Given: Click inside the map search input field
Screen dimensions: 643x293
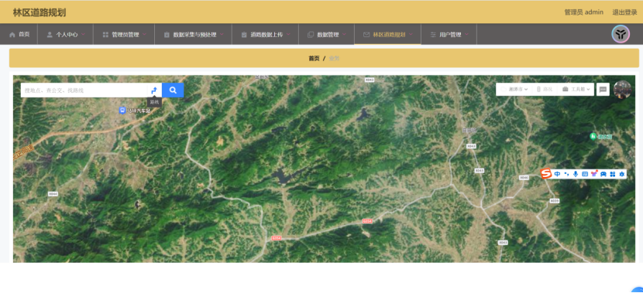Looking at the screenshot, I should tap(84, 90).
